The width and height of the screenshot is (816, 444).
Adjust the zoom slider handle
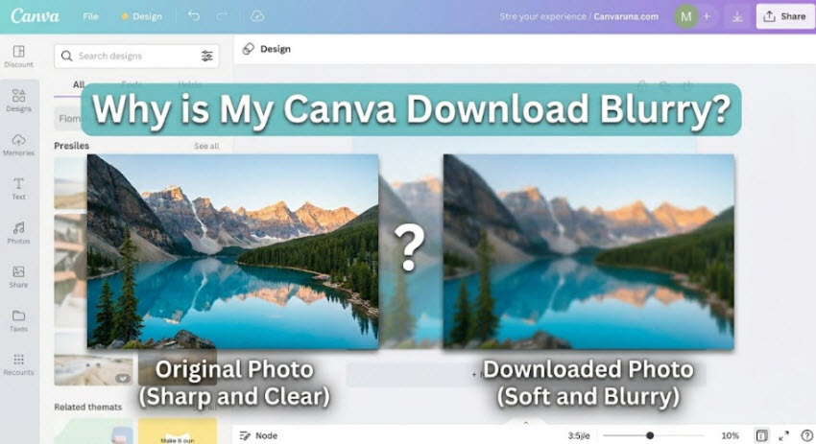pyautogui.click(x=650, y=435)
